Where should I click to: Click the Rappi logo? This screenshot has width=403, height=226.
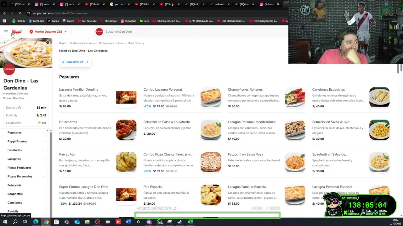(x=17, y=32)
